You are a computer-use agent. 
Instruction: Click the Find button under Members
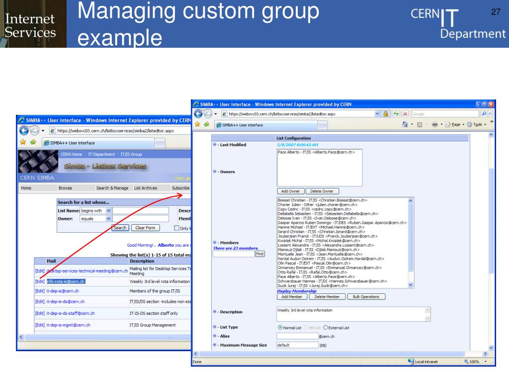click(259, 254)
